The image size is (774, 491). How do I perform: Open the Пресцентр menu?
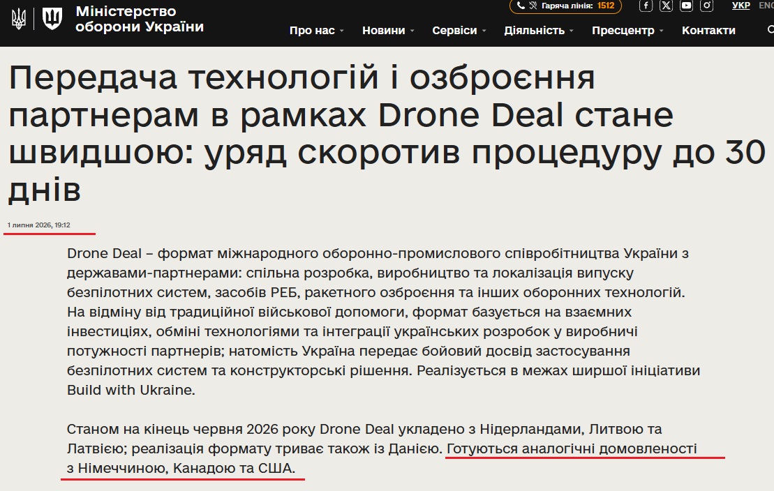[623, 30]
